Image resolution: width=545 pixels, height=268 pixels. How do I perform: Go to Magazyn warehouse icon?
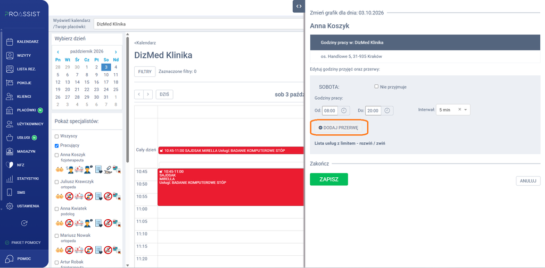pos(10,151)
